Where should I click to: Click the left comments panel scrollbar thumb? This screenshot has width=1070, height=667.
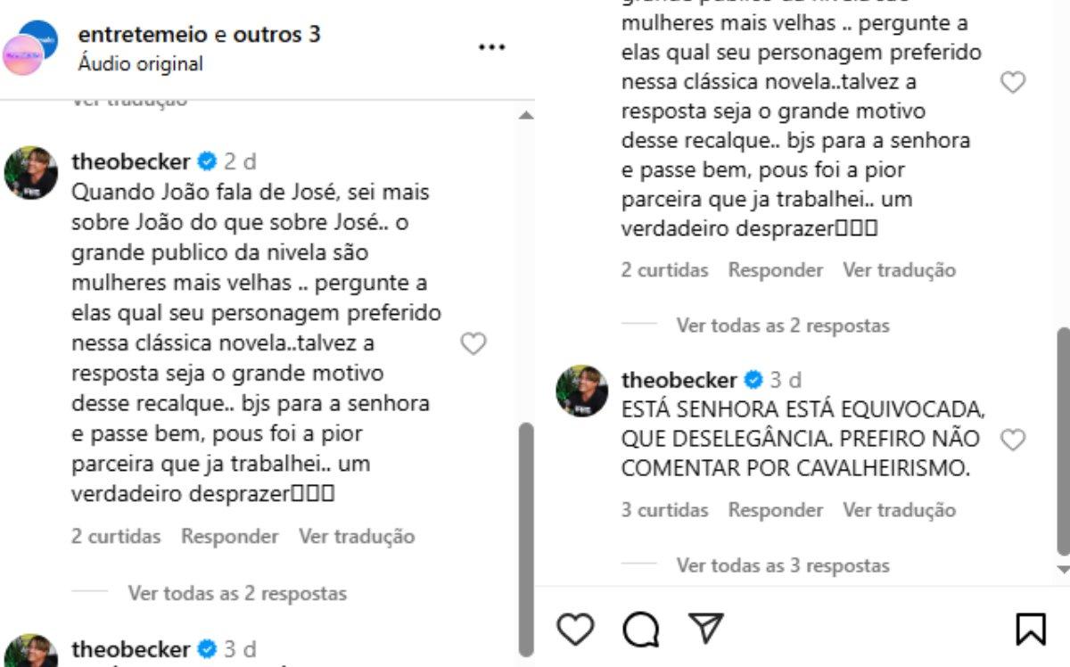click(526, 535)
